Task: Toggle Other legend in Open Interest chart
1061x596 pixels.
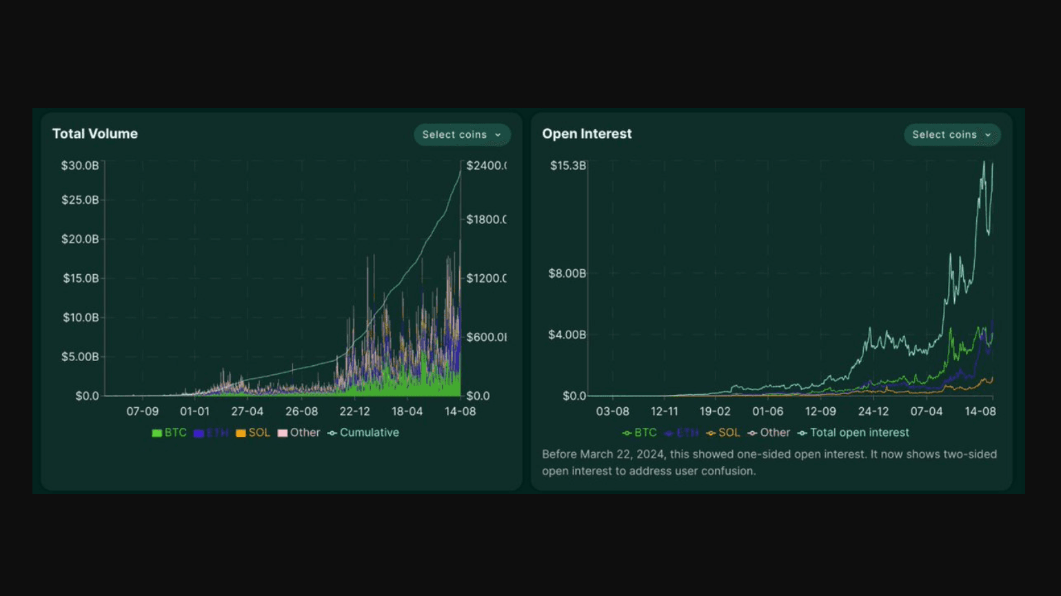Action: [x=769, y=433]
